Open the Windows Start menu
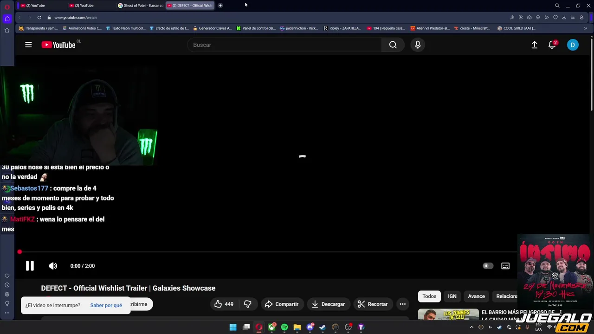The image size is (594, 334). coord(233,327)
